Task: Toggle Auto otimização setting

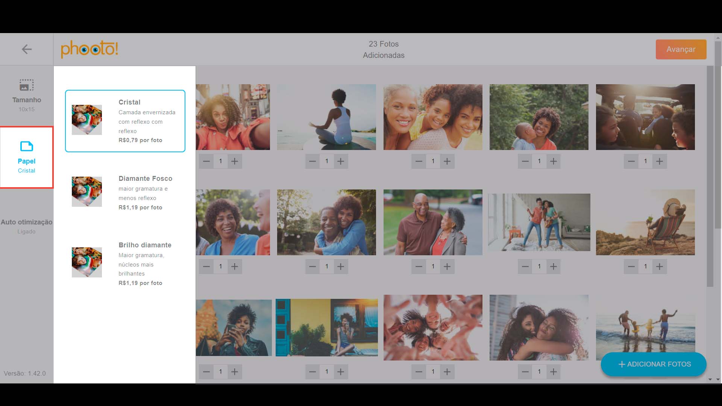Action: [x=26, y=226]
